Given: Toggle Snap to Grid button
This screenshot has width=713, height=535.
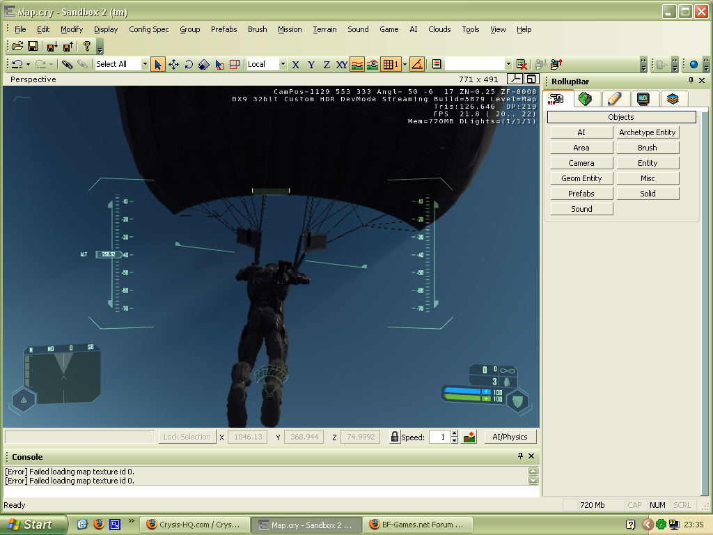Looking at the screenshot, I should [x=390, y=65].
